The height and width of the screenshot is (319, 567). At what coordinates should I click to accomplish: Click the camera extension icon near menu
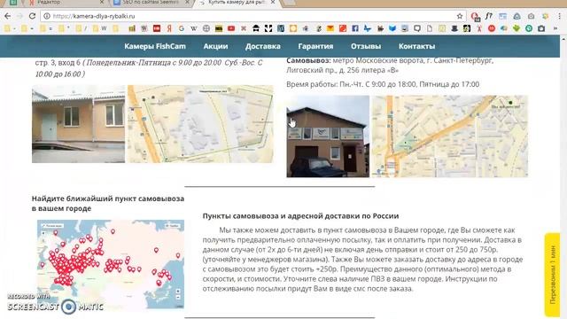[531, 16]
